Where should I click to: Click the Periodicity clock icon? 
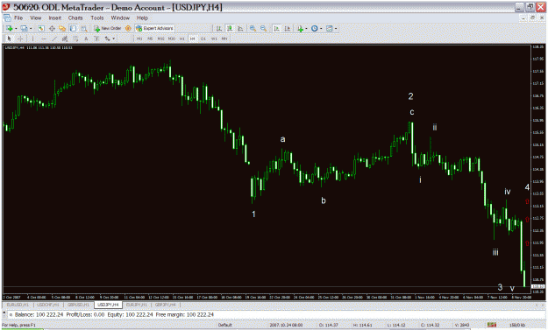point(315,29)
